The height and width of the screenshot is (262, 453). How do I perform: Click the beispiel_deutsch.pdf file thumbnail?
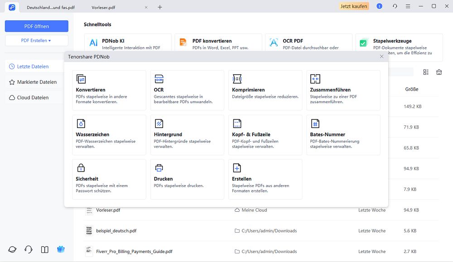pyautogui.click(x=89, y=231)
